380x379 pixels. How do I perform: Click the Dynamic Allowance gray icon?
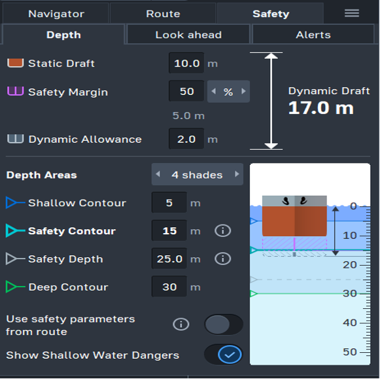pyautogui.click(x=15, y=139)
